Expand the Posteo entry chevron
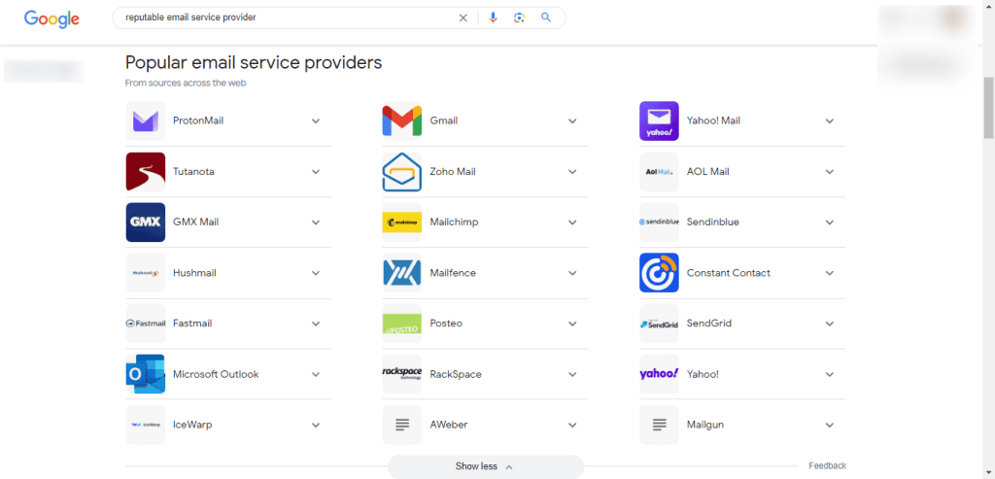This screenshot has height=479, width=995. click(572, 325)
